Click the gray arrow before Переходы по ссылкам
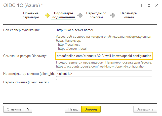The width and height of the screenshot is (162, 116). (x=80, y=15)
